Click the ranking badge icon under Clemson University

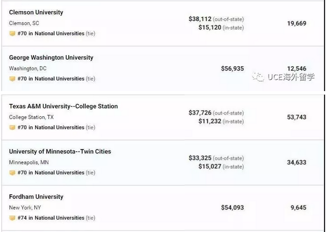point(12,34)
